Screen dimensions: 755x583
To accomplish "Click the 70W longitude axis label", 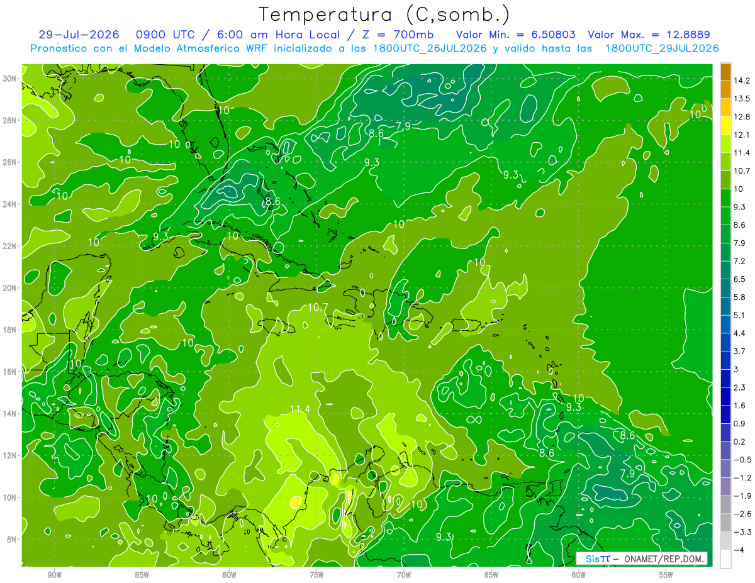I will click(404, 575).
